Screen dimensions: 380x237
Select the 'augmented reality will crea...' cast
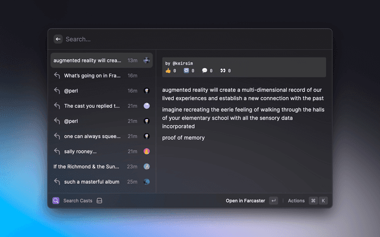click(87, 60)
